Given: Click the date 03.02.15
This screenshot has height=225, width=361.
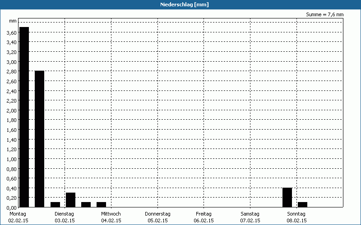Looking at the screenshot, I should [x=65, y=220].
